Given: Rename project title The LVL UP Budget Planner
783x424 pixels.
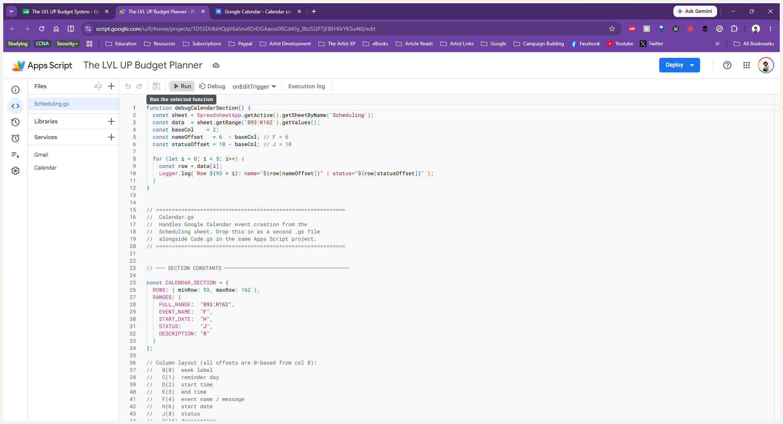Looking at the screenshot, I should click(x=143, y=65).
